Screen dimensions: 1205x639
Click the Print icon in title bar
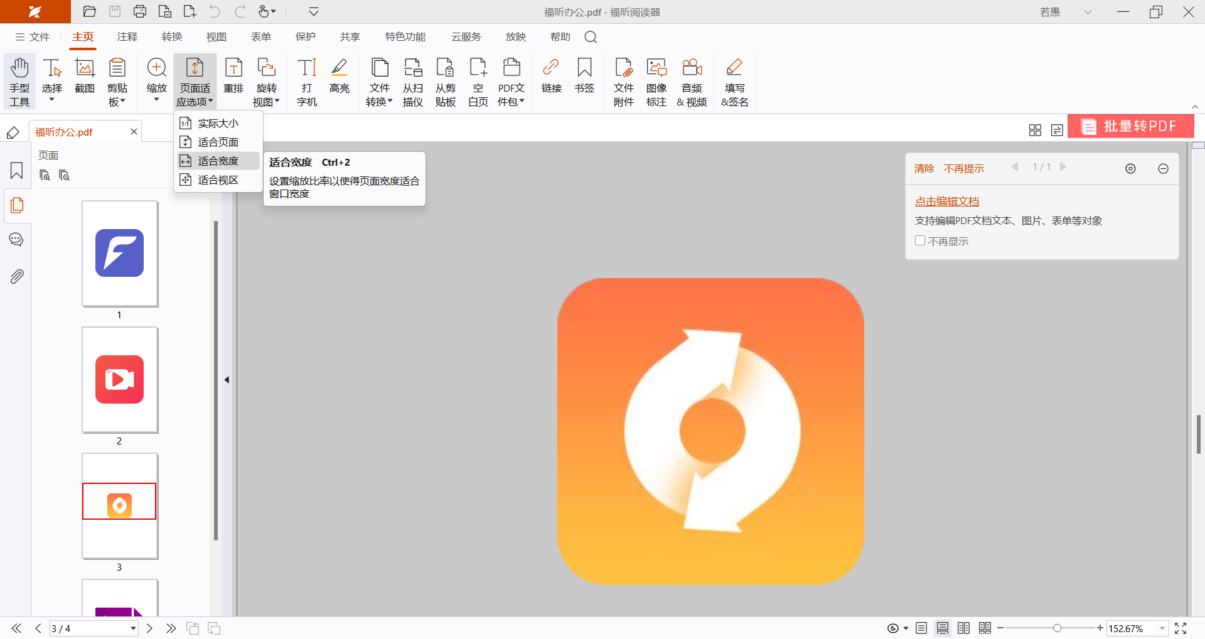tap(140, 11)
